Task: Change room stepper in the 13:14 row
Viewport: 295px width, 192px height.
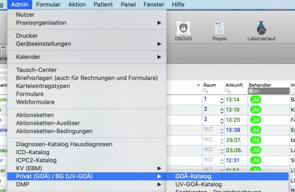Action: 222,101
